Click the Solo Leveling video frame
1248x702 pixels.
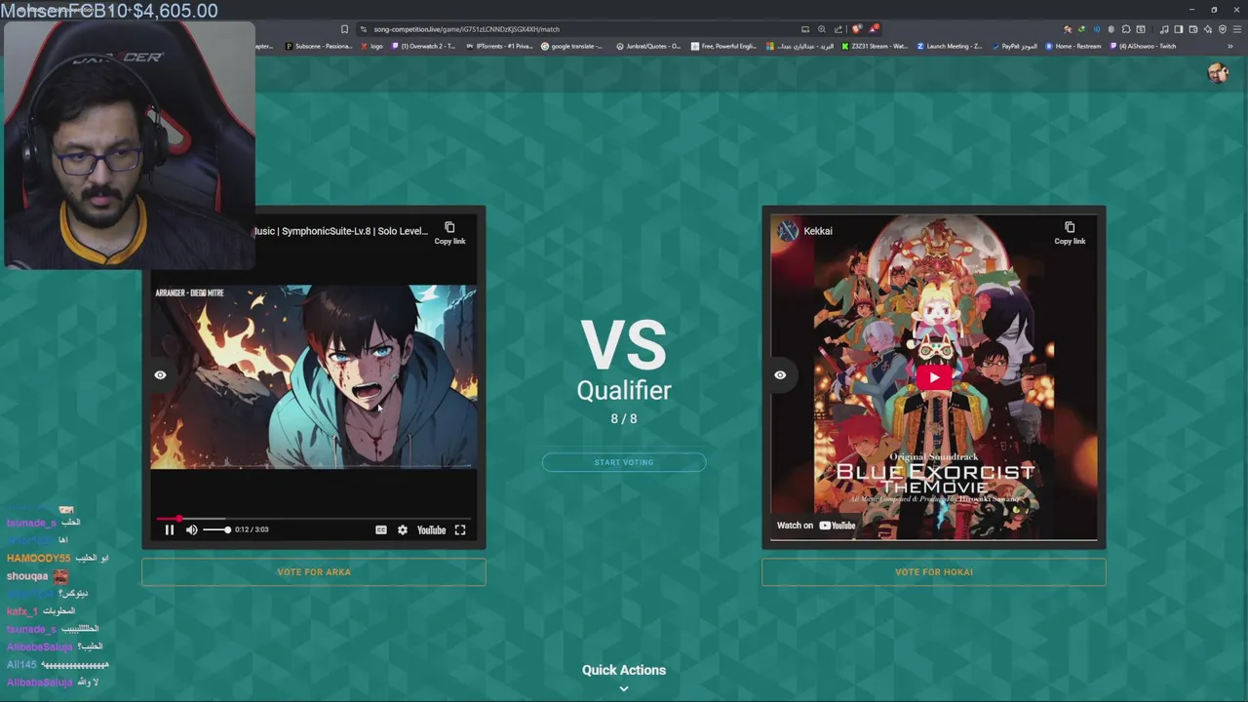[x=313, y=377]
